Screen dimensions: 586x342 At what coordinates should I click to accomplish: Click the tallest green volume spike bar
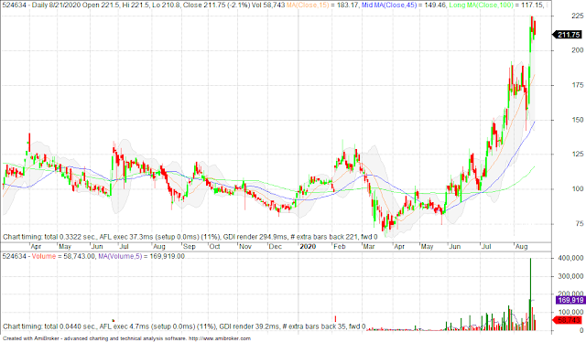(530, 294)
